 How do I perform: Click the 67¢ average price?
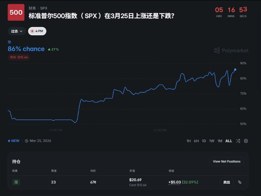[93, 182]
